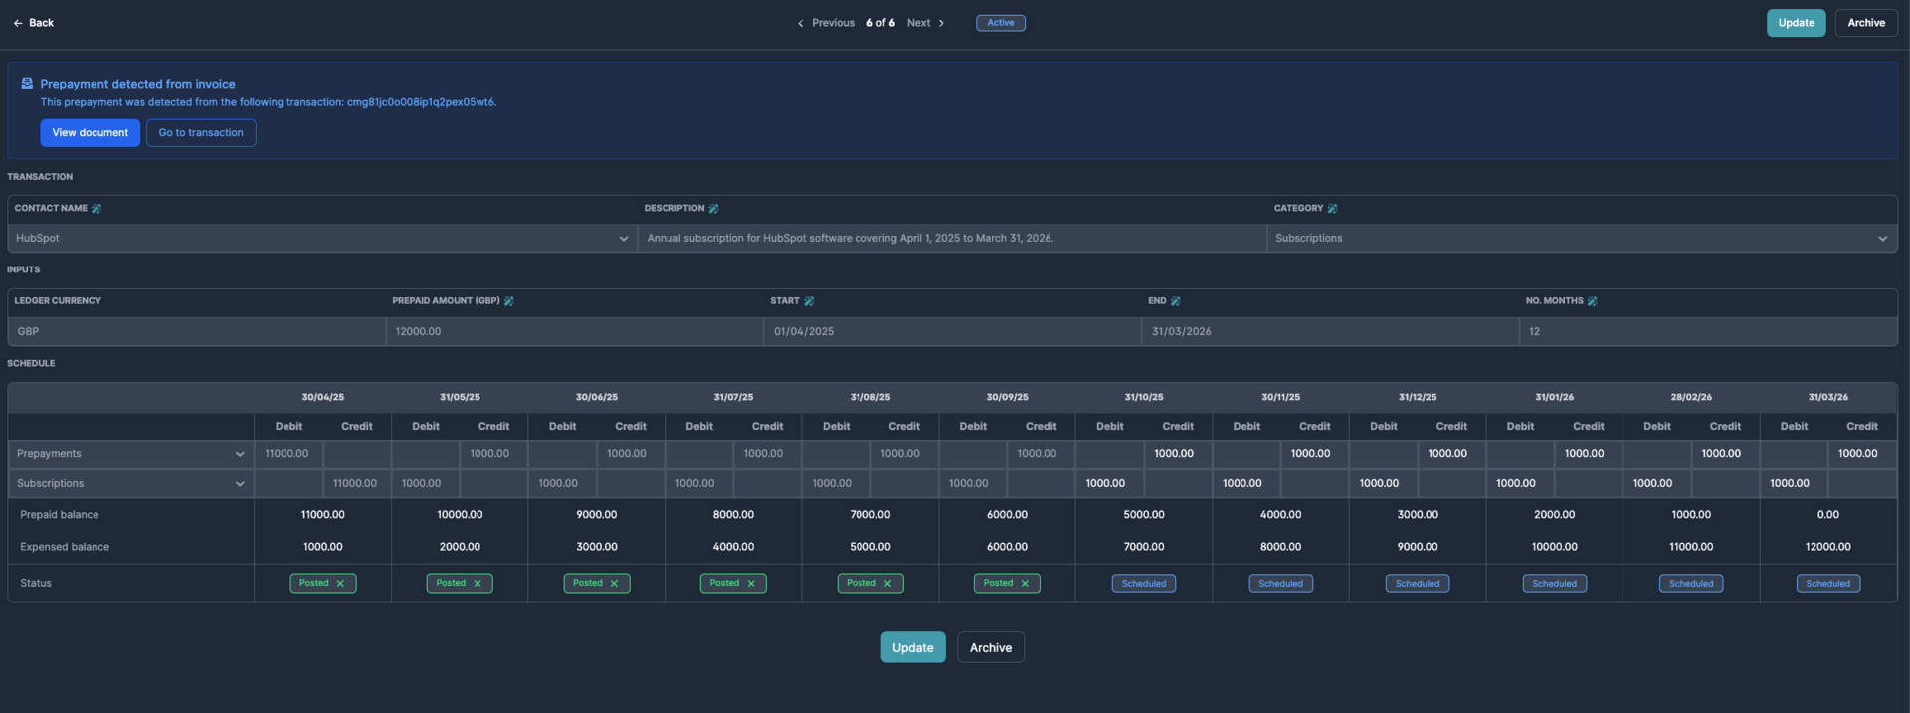Remove Posted status for 30/04/25 via X
This screenshot has width=1910, height=713.
tap(340, 584)
